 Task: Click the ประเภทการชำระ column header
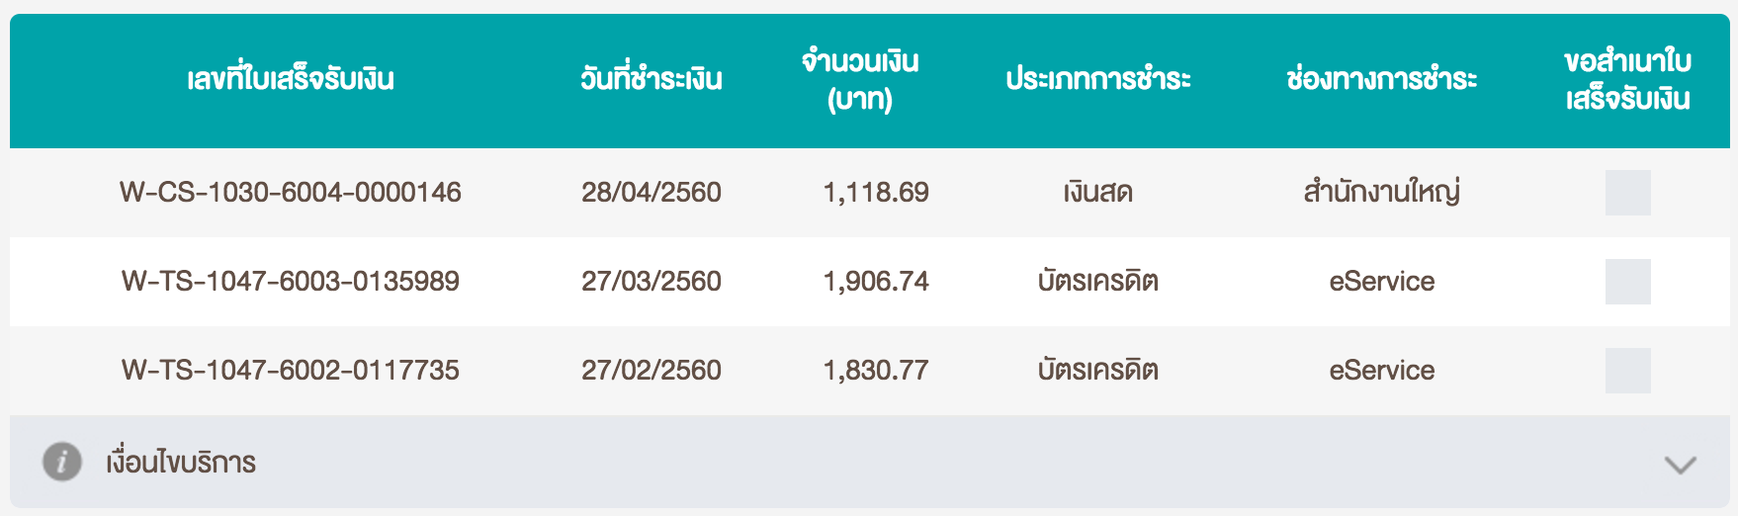(1098, 79)
